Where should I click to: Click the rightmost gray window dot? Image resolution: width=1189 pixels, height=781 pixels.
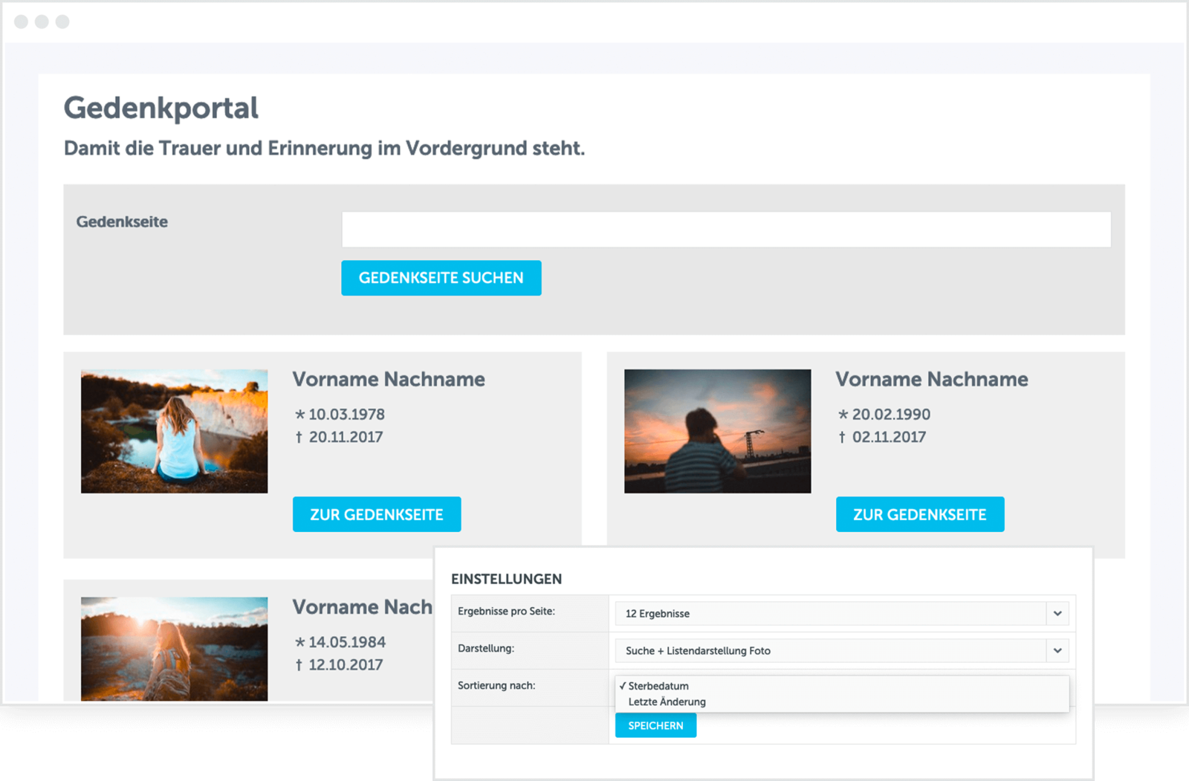coord(62,22)
